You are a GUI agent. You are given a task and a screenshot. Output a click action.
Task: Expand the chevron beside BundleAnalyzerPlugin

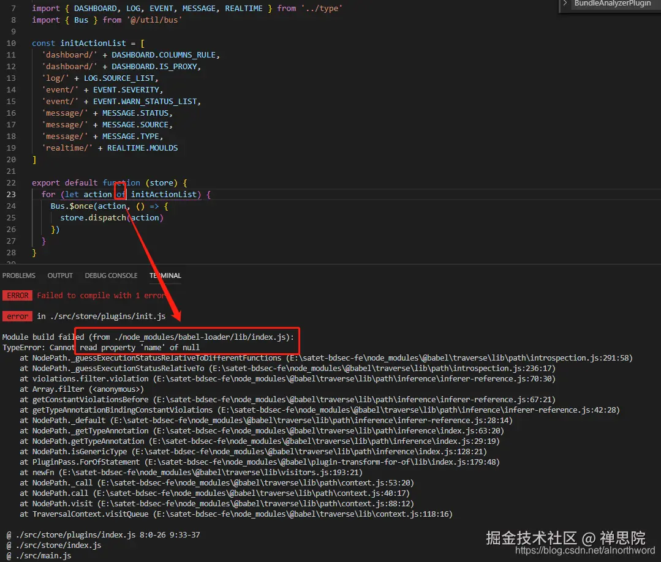pos(565,4)
